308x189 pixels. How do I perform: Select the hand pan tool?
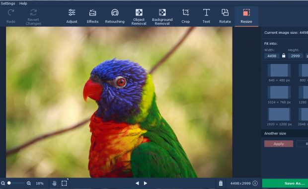(54, 184)
